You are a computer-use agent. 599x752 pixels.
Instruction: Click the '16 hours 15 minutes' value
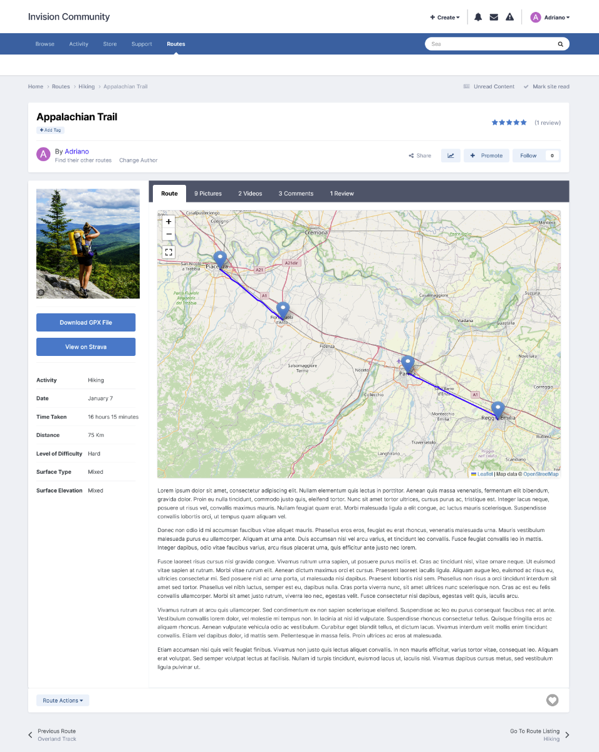[113, 417]
